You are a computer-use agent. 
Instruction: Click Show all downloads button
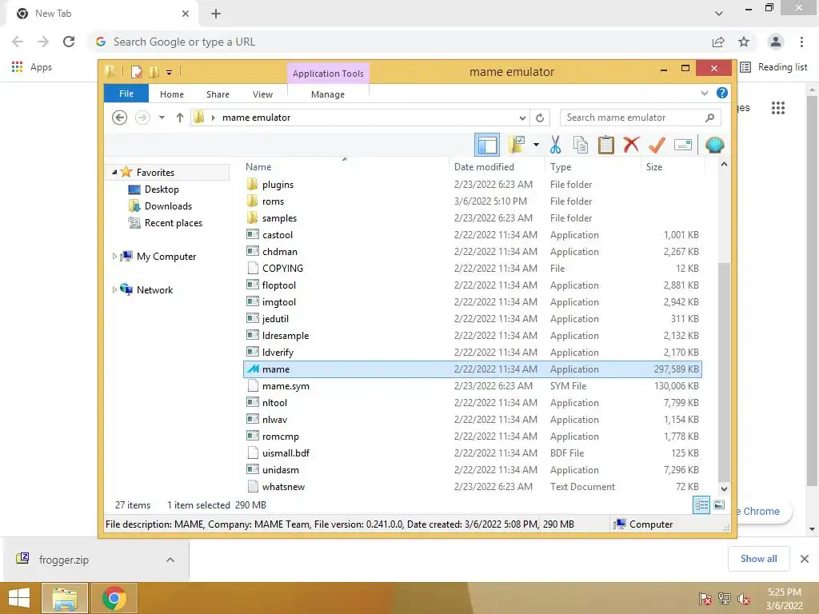pos(758,559)
